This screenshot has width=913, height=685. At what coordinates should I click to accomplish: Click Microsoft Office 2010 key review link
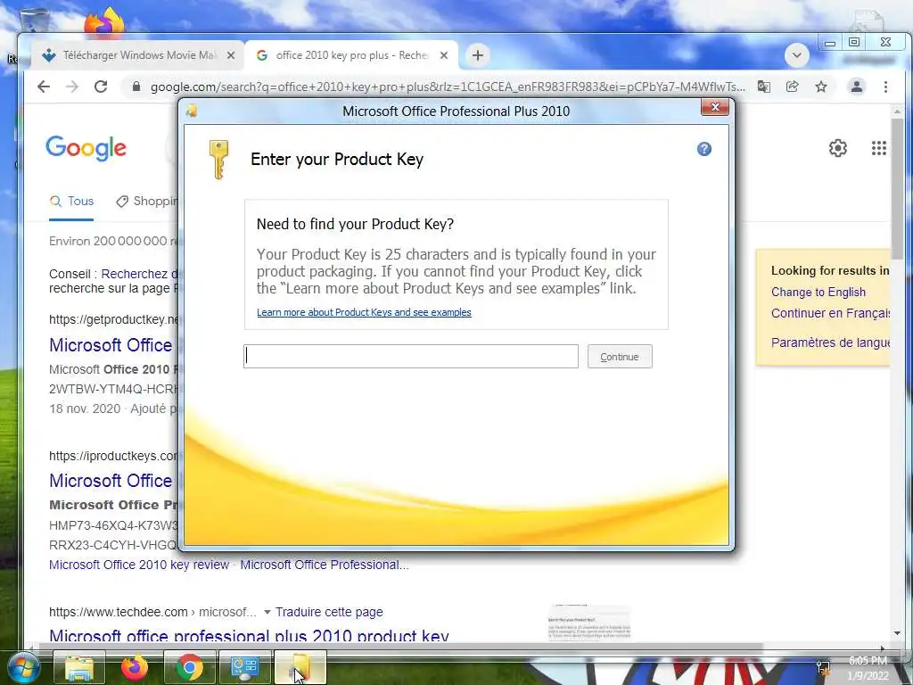[x=139, y=565]
